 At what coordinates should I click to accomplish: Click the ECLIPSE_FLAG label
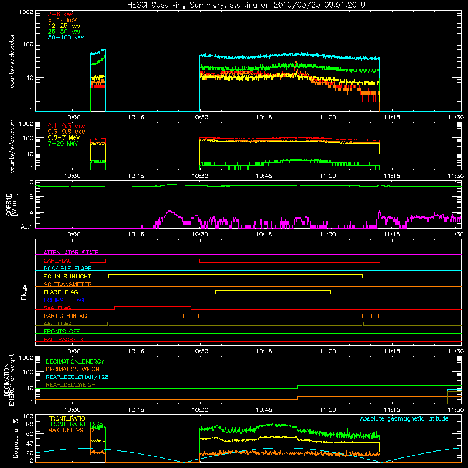click(64, 300)
